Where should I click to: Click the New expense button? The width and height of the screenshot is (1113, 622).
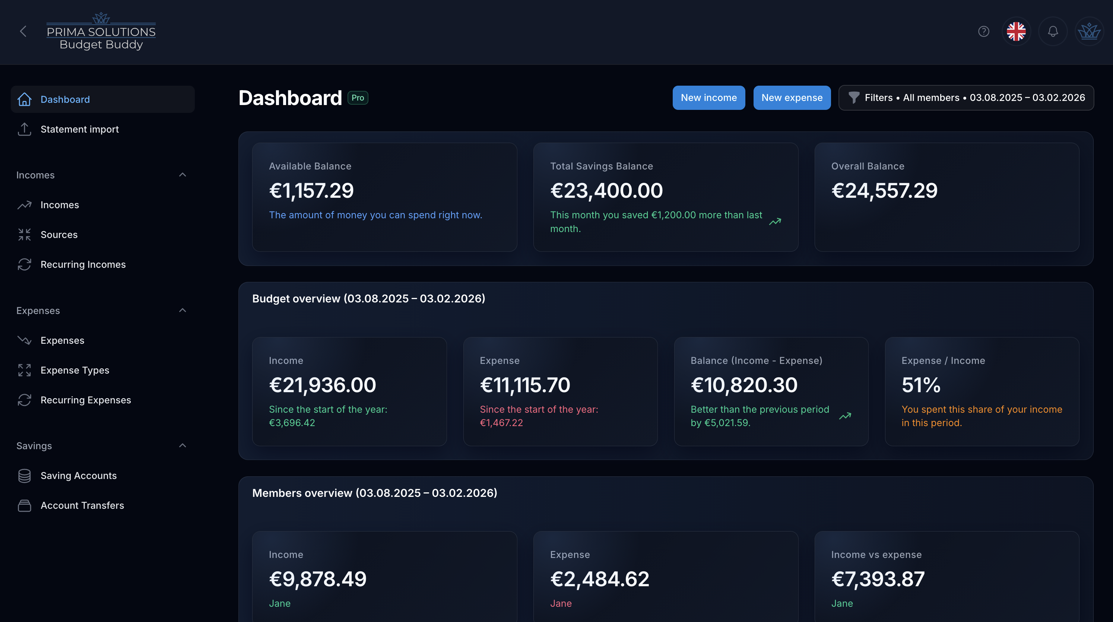(x=792, y=98)
